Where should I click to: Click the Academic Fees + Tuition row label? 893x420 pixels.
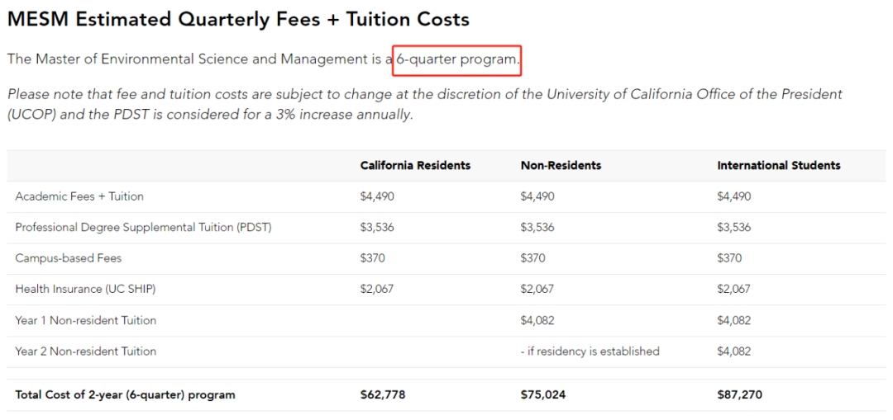coord(79,196)
